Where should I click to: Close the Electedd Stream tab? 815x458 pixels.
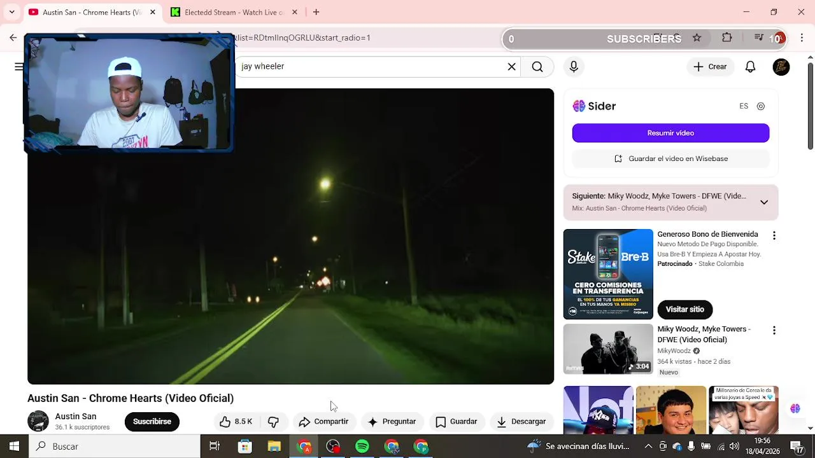coord(295,12)
